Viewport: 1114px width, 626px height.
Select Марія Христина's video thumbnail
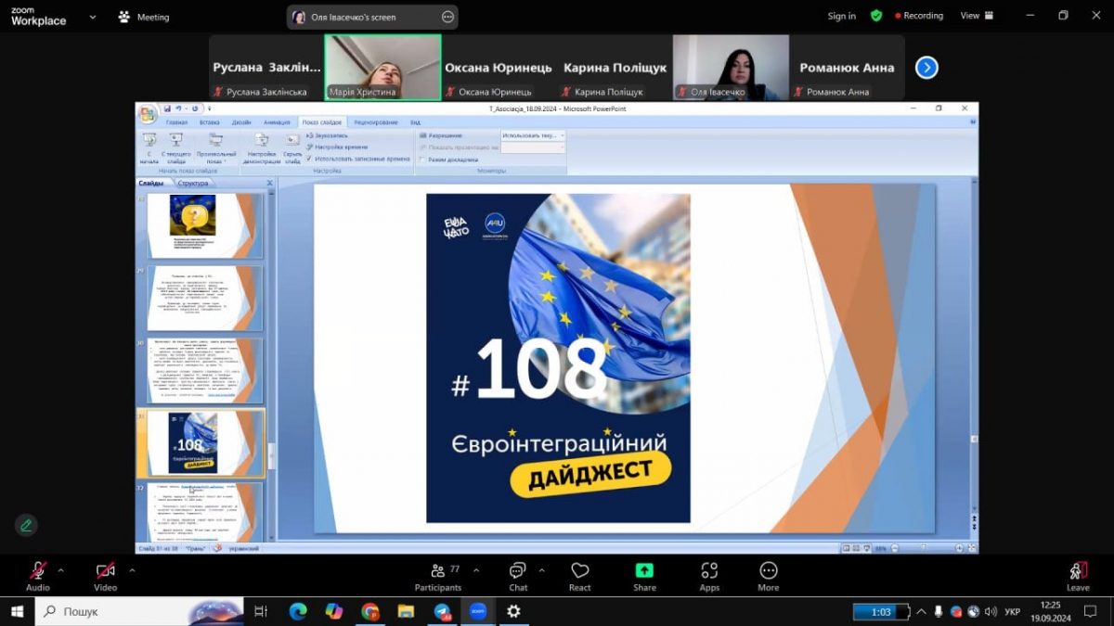click(382, 68)
